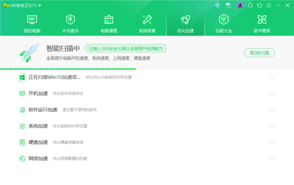Click the 网络加速 globe icon
The width and height of the screenshot is (294, 185).
tap(22, 159)
